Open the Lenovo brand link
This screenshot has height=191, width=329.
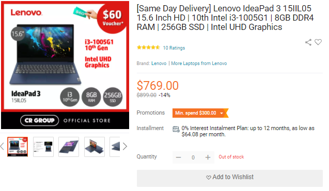[x=159, y=63]
